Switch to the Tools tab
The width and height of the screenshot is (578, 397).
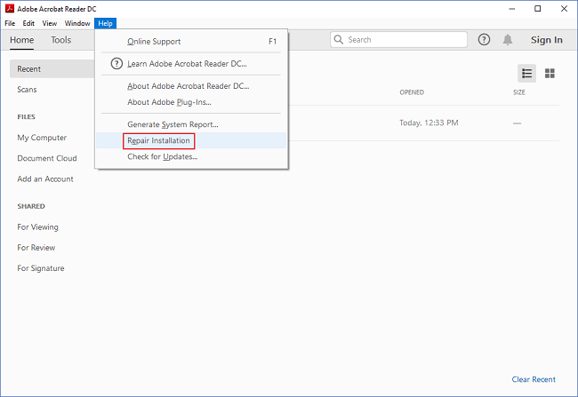pyautogui.click(x=61, y=40)
